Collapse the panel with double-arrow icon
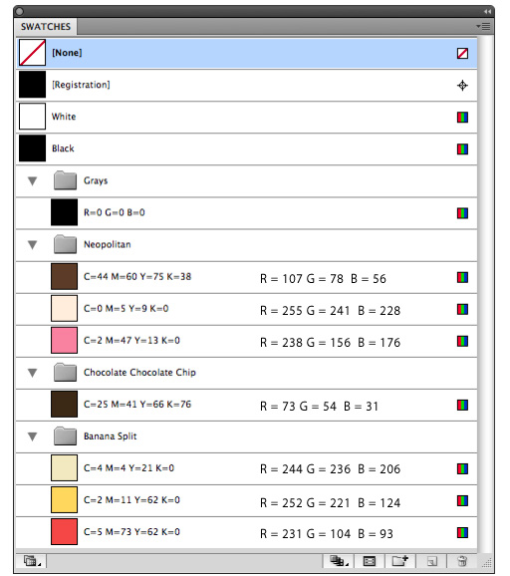510x576 pixels. [x=487, y=12]
